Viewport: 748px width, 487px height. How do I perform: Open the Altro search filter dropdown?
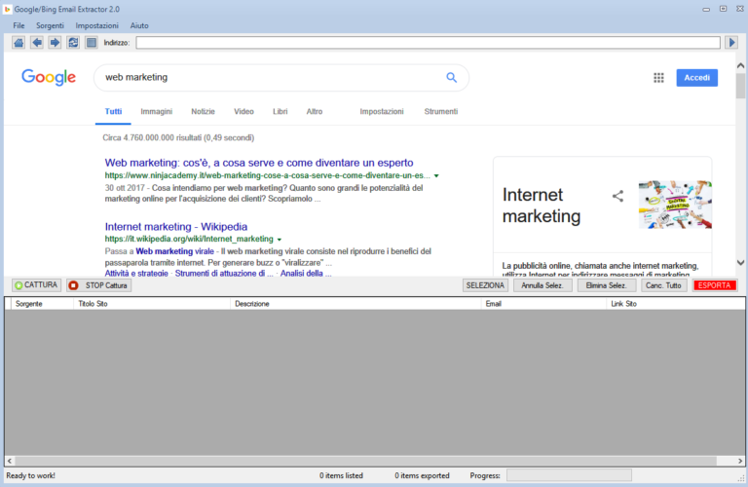tap(314, 112)
